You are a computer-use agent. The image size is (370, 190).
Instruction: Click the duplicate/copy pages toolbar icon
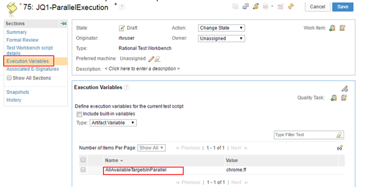pyautogui.click(x=236, y=6)
